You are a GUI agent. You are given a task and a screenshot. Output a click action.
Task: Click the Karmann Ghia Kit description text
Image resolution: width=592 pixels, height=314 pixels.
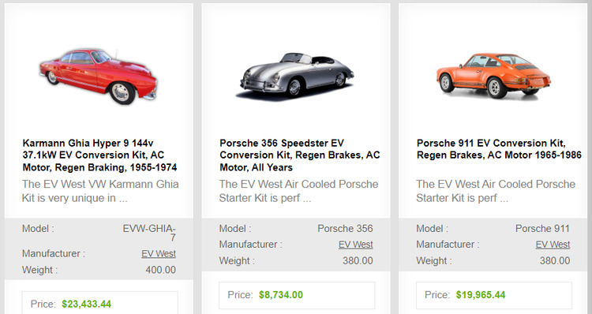tap(100, 191)
